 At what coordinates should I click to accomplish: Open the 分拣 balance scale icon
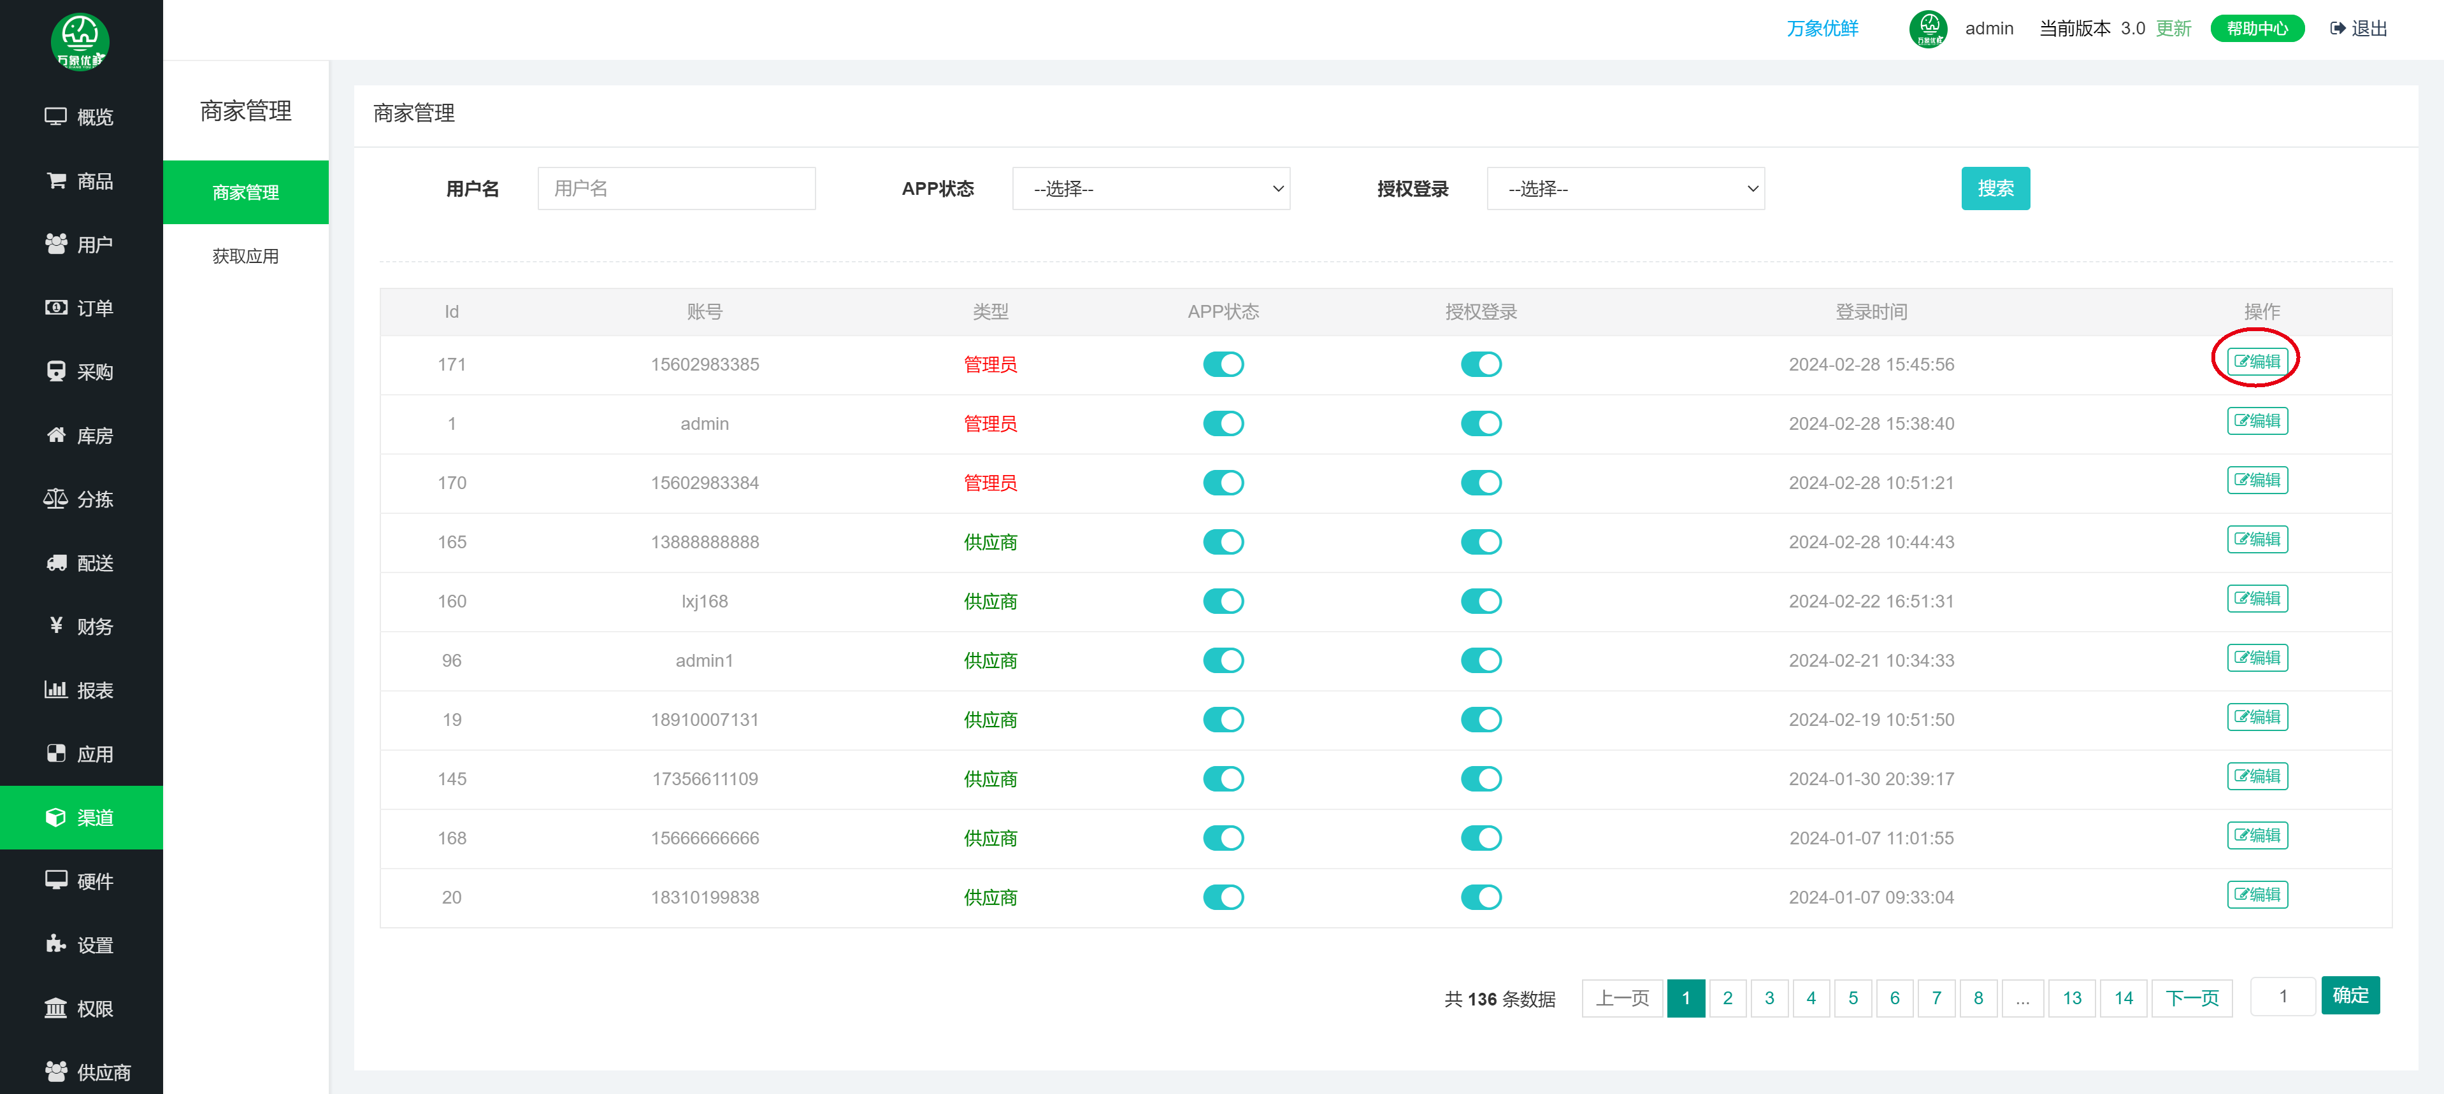tap(55, 499)
